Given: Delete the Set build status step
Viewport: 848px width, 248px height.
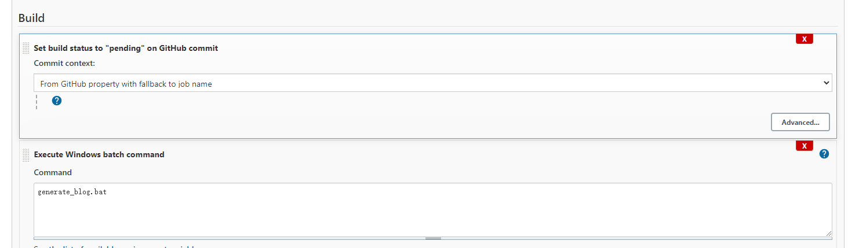Looking at the screenshot, I should pyautogui.click(x=804, y=39).
